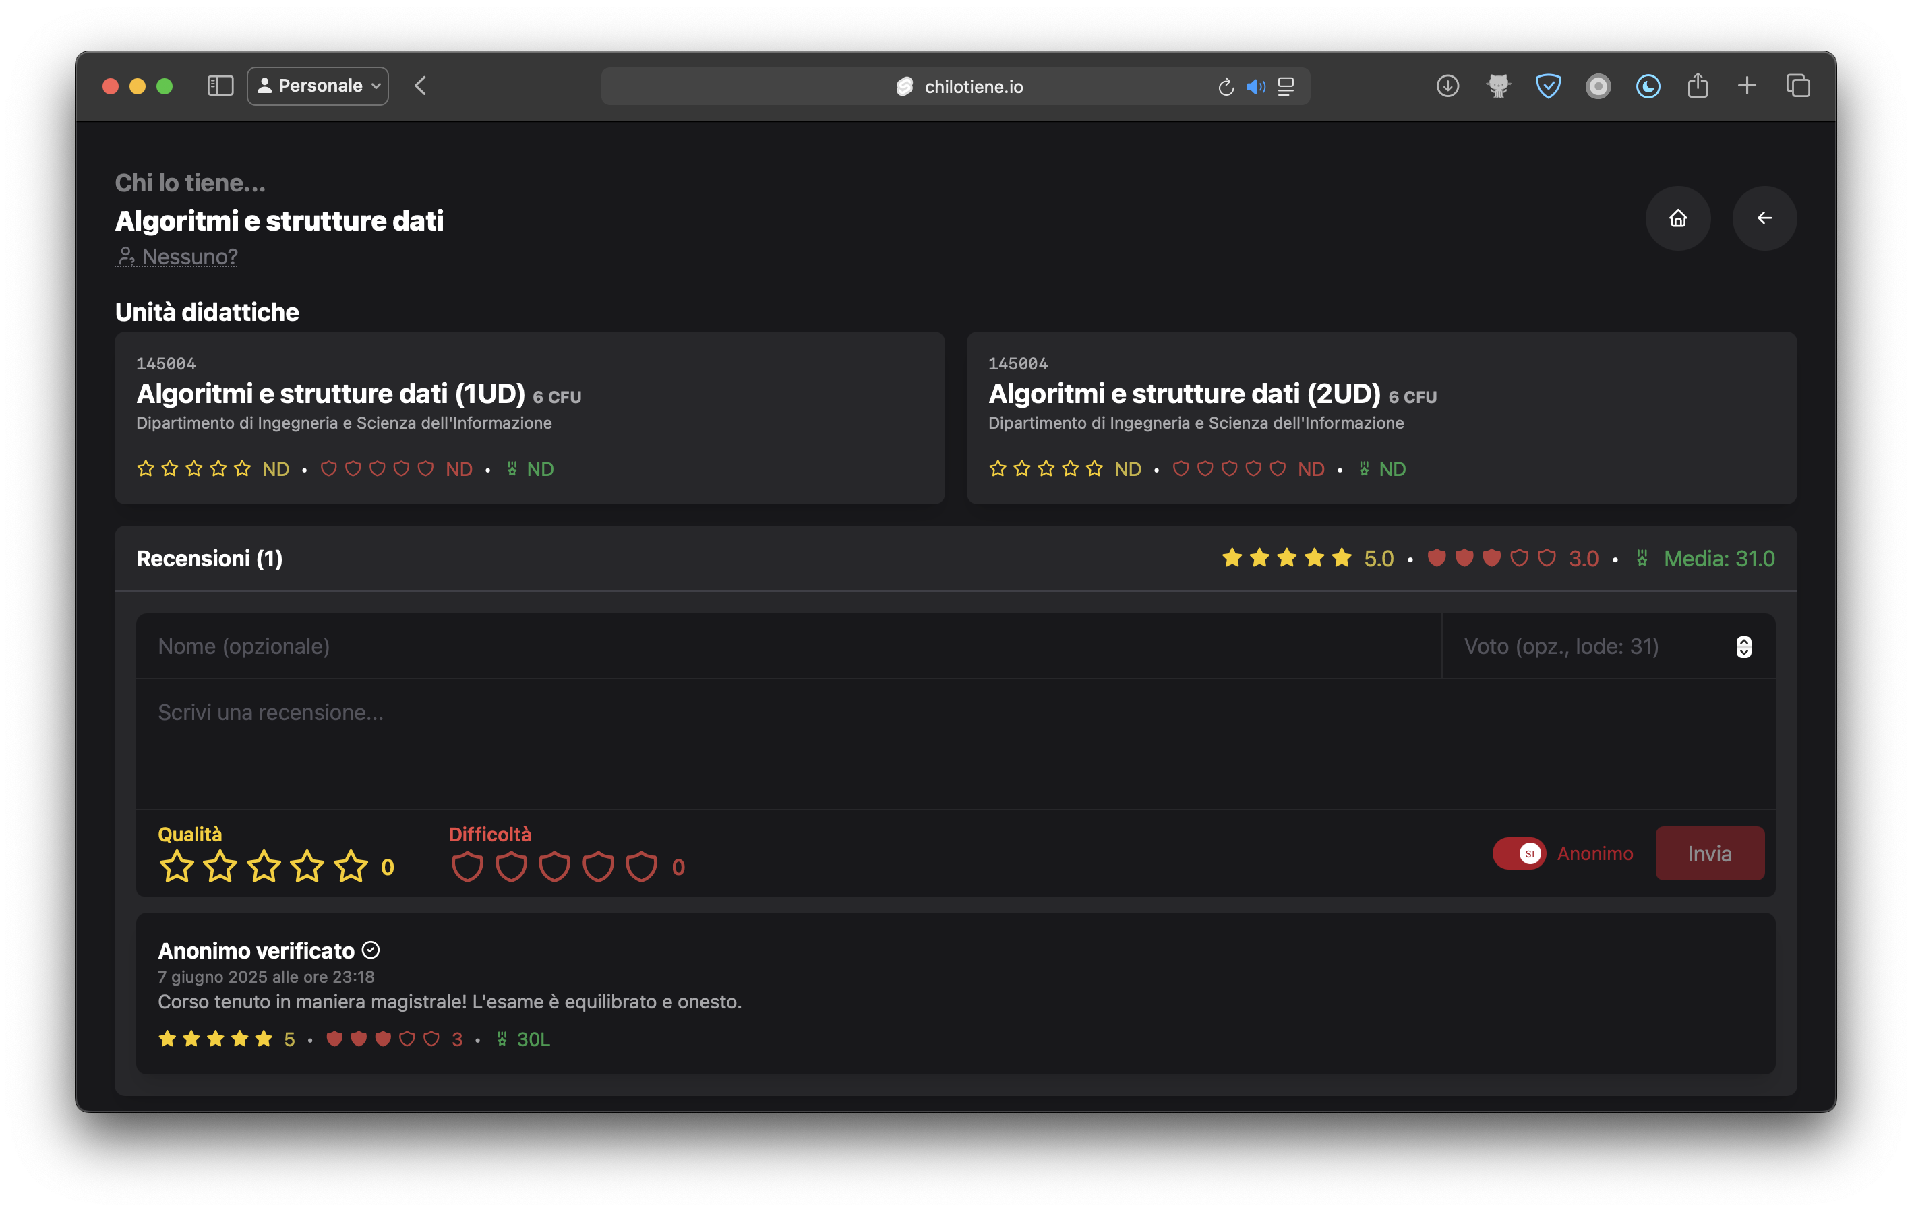Image resolution: width=1912 pixels, height=1212 pixels.
Task: Click the privacy shield icon in the toolbar
Action: coord(1547,86)
